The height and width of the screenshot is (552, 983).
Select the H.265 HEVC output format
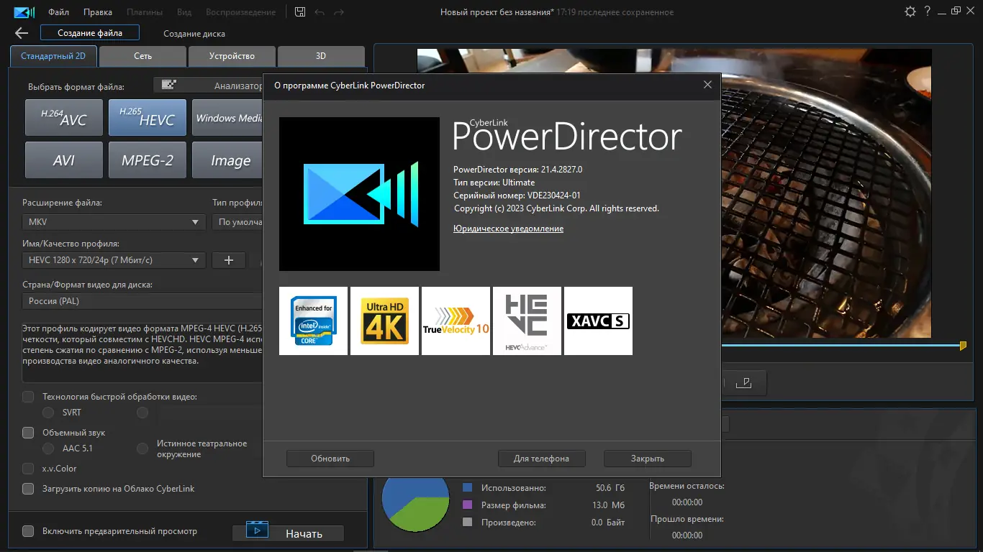tap(147, 117)
